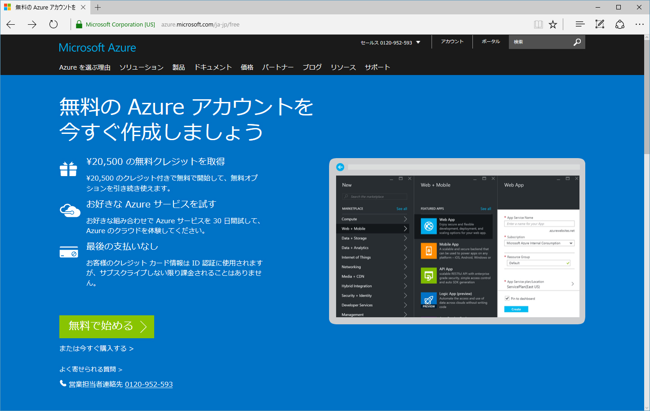The height and width of the screenshot is (411, 650).
Task: Click the Azure portal preview screenshot
Action: (457, 241)
